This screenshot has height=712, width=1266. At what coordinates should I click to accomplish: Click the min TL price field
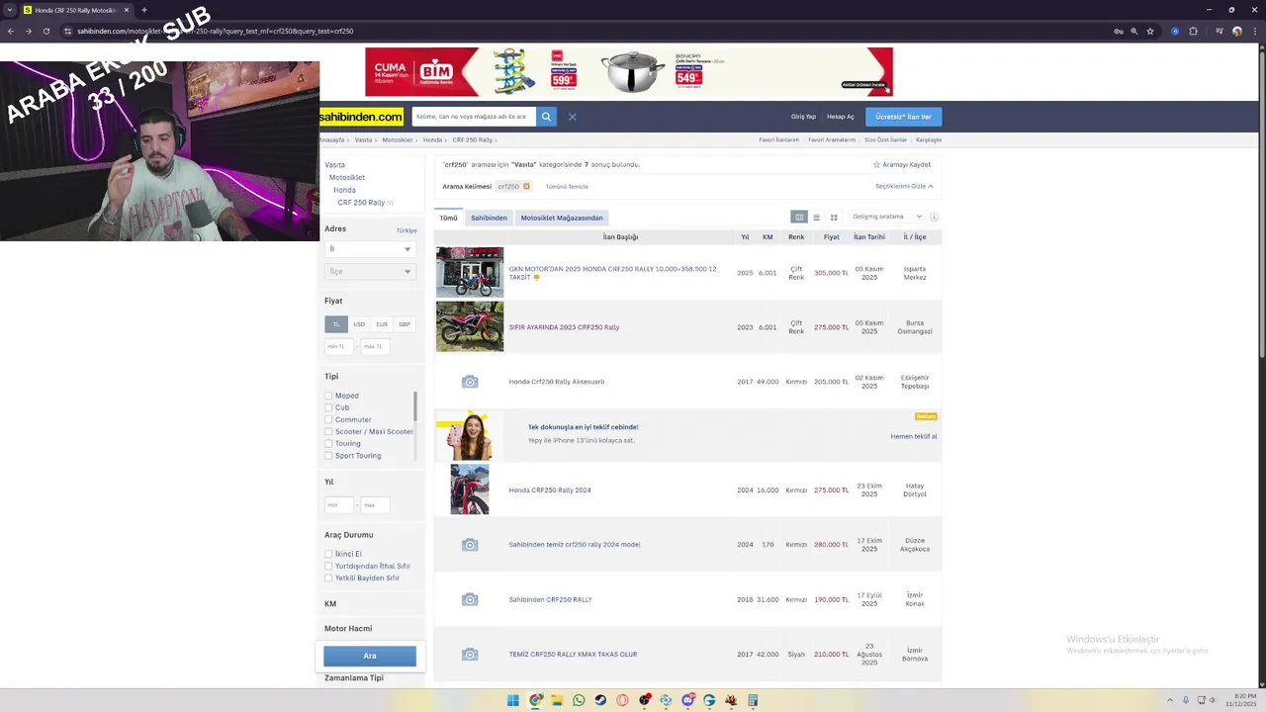point(338,346)
